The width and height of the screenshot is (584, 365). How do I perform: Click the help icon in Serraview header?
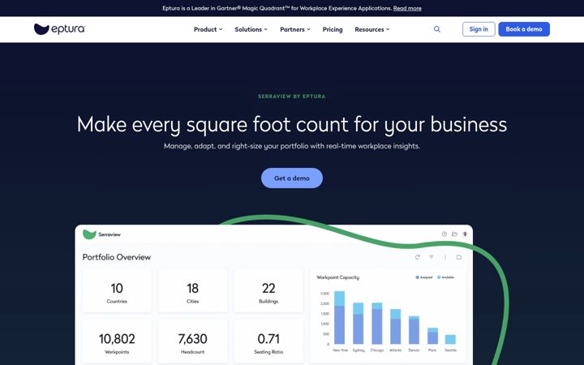(x=444, y=234)
